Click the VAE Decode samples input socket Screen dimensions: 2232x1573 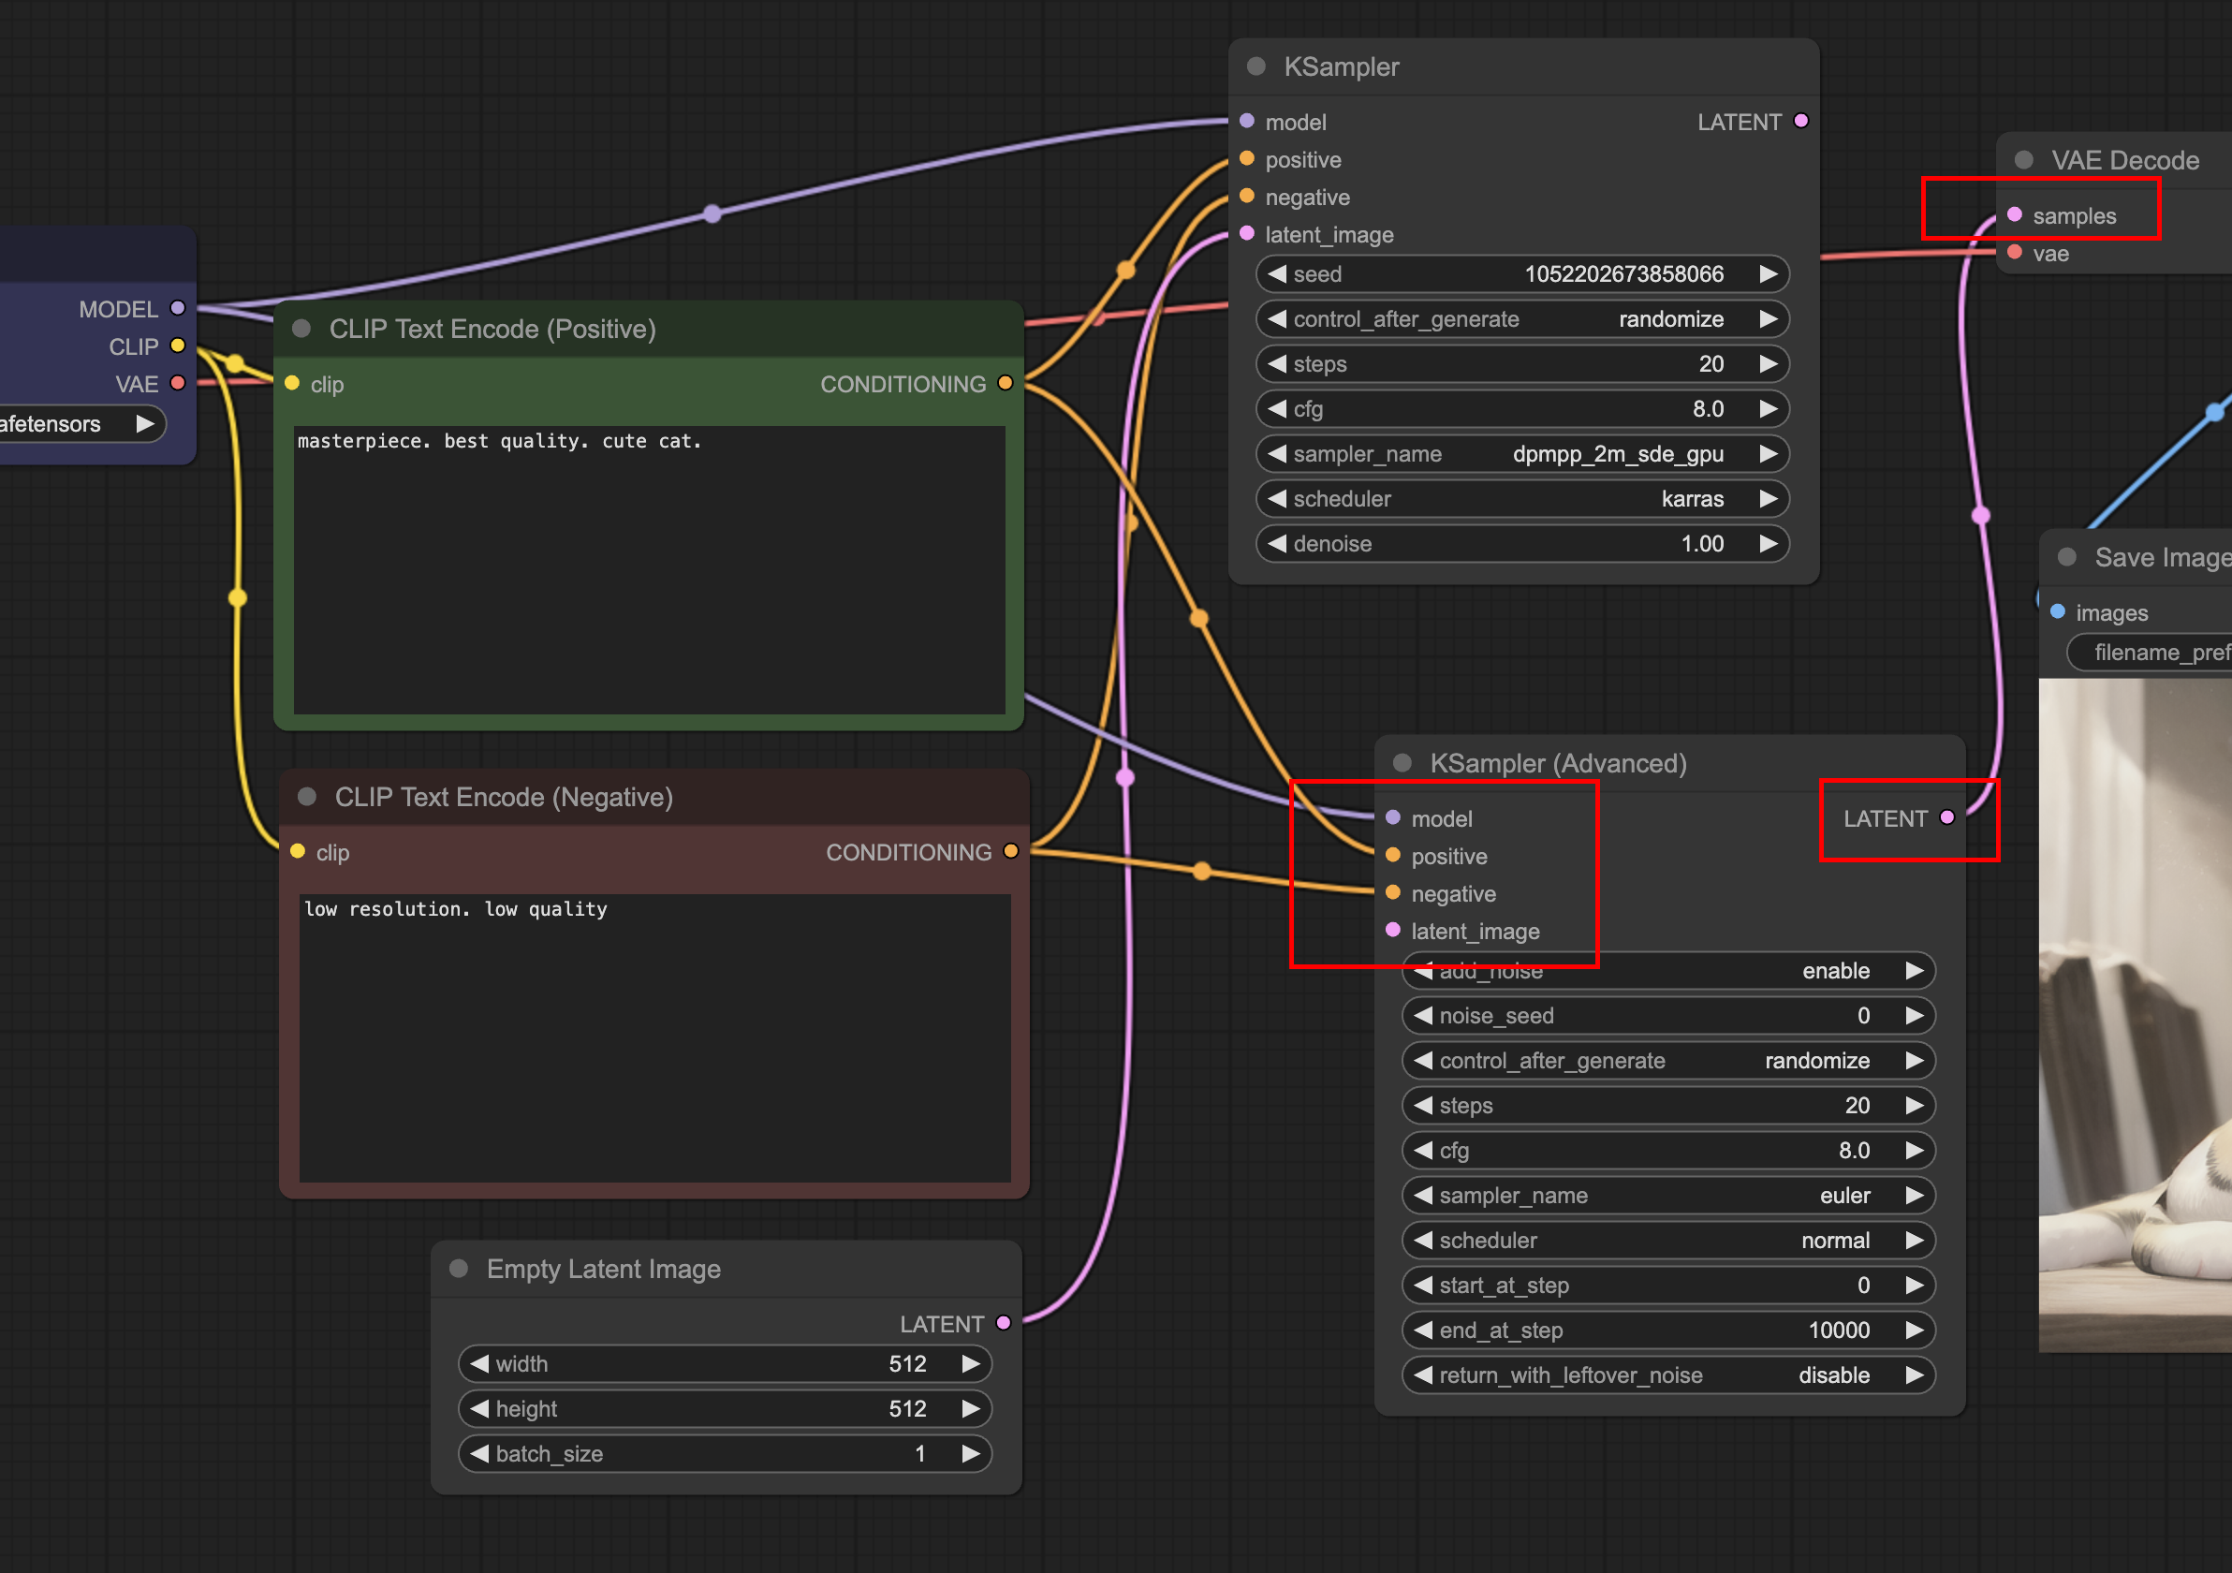(x=2014, y=214)
